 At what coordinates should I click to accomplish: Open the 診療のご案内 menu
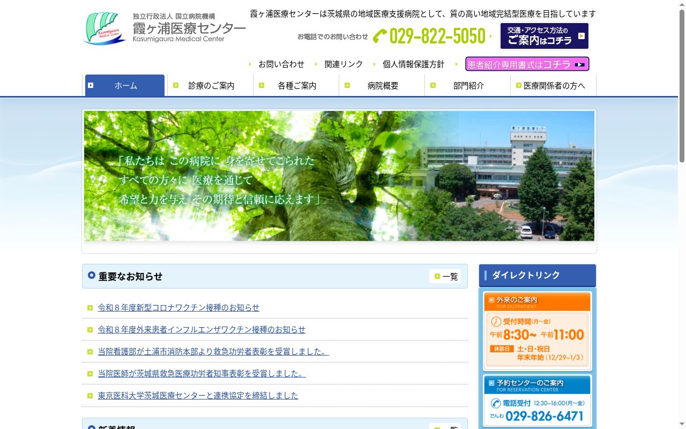click(x=211, y=85)
